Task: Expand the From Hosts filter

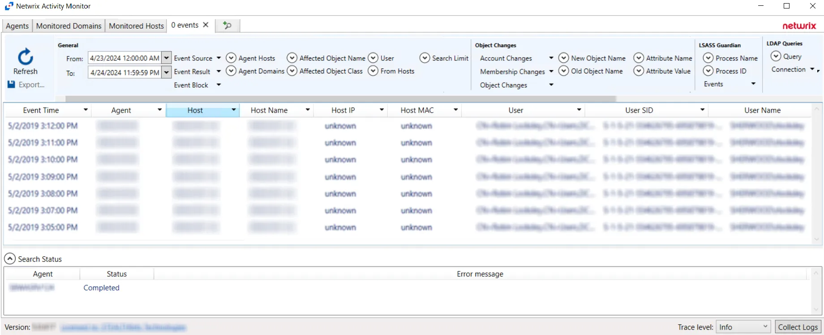Action: (373, 71)
